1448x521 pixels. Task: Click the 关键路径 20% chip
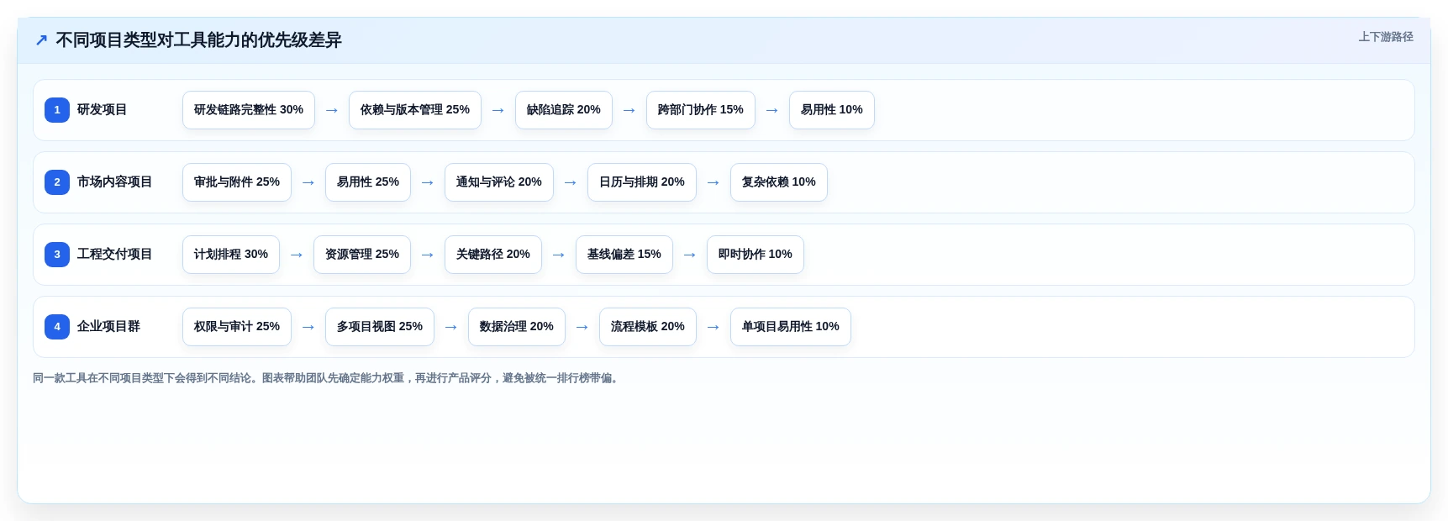coord(493,255)
